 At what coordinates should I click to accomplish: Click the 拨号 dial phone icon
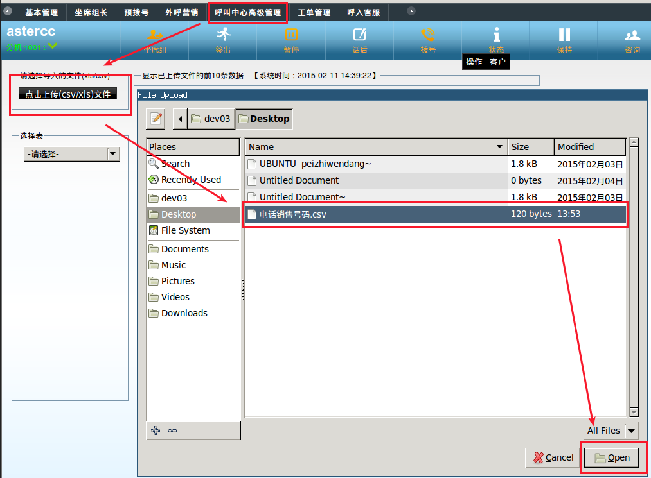(427, 35)
